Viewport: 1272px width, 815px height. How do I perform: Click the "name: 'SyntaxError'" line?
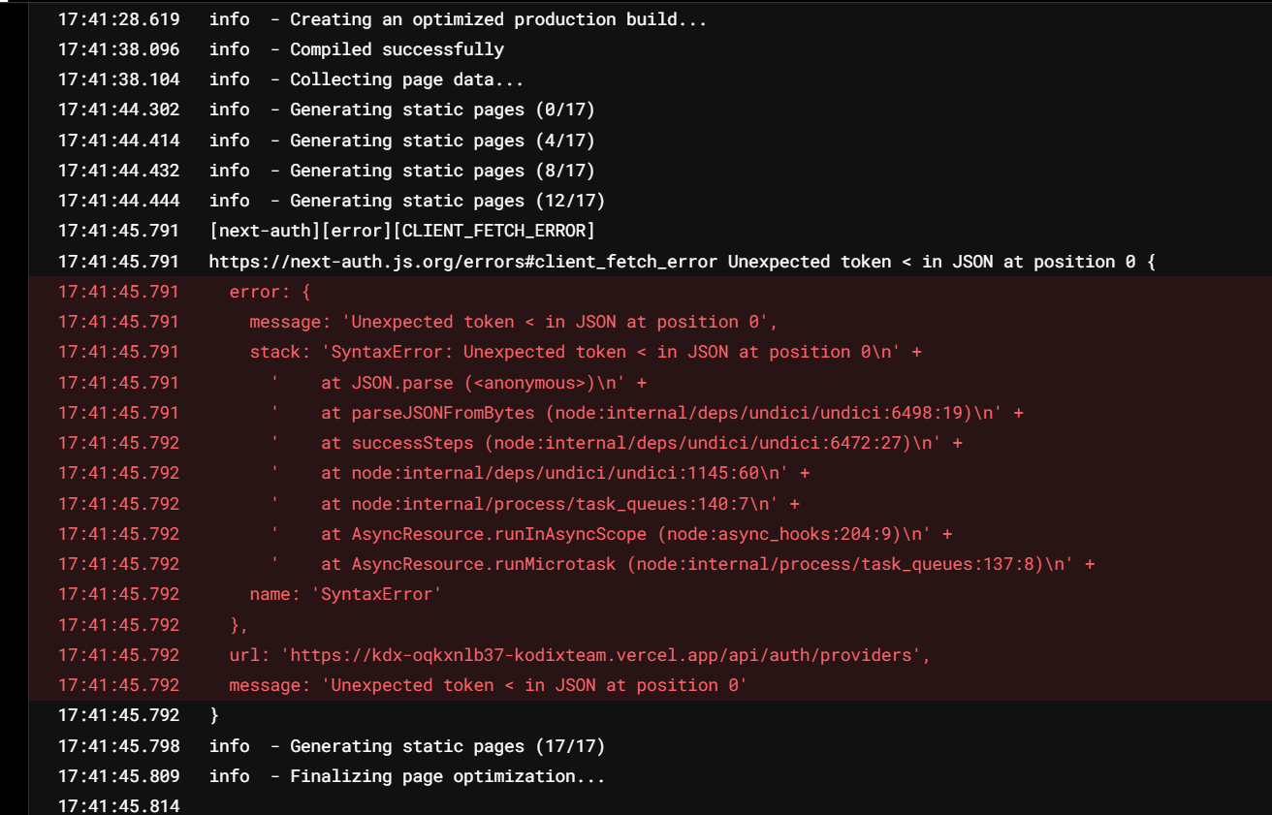point(345,594)
